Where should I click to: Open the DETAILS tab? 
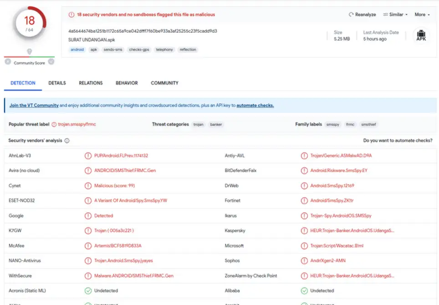[57, 83]
